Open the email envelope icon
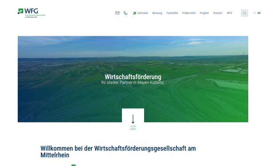 117,13
